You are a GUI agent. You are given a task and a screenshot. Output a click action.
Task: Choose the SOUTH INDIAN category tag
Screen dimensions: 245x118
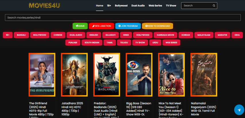(x=92, y=42)
